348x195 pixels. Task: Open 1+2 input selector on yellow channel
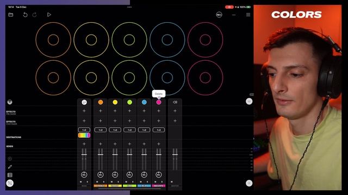click(115, 130)
